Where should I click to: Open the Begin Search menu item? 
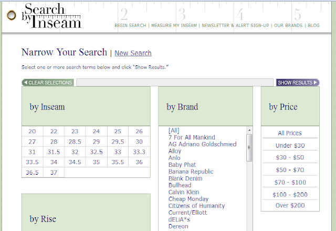pyautogui.click(x=130, y=25)
